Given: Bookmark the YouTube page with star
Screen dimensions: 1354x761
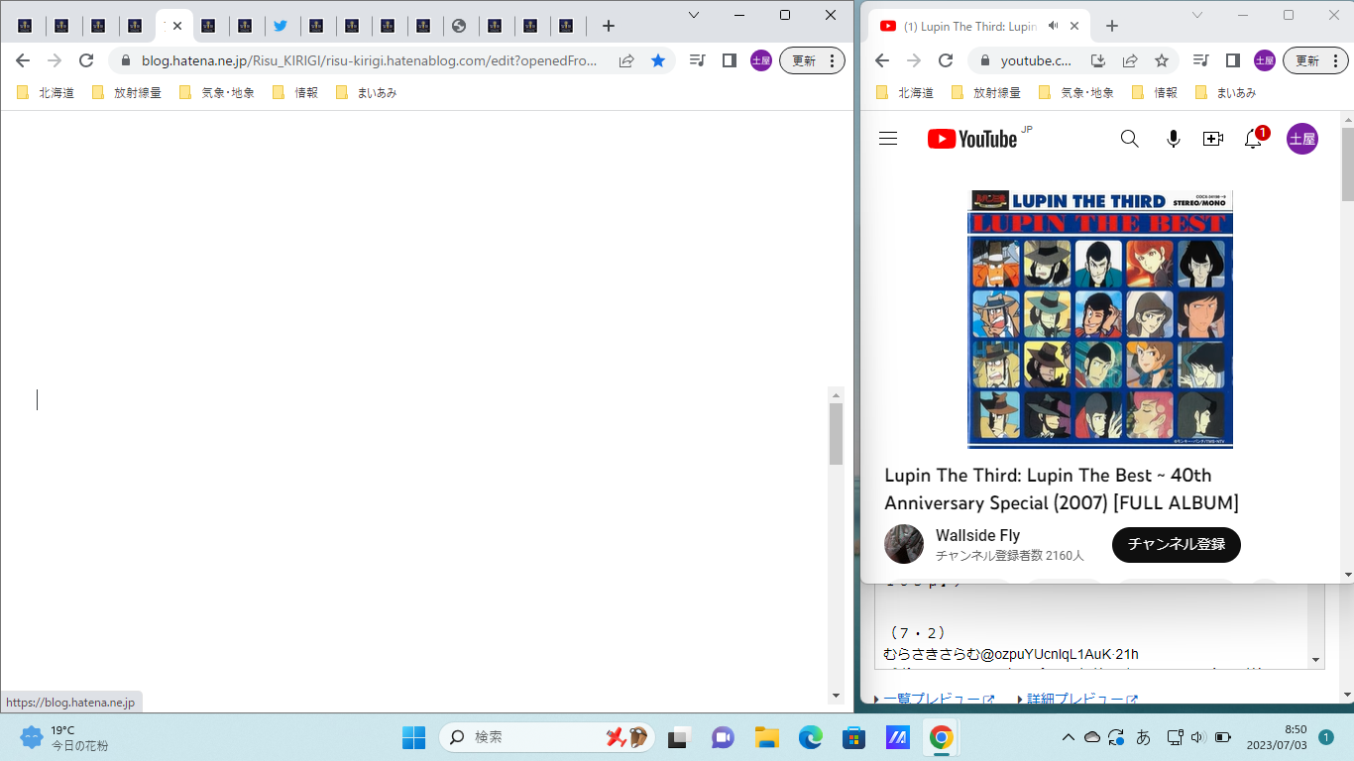Looking at the screenshot, I should (1162, 60).
